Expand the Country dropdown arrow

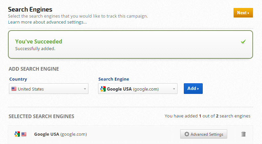pyautogui.click(x=85, y=89)
